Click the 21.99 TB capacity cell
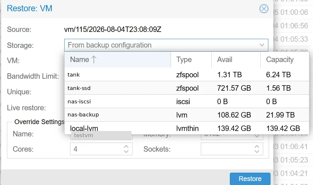This screenshot has width=313, height=185. (x=280, y=115)
